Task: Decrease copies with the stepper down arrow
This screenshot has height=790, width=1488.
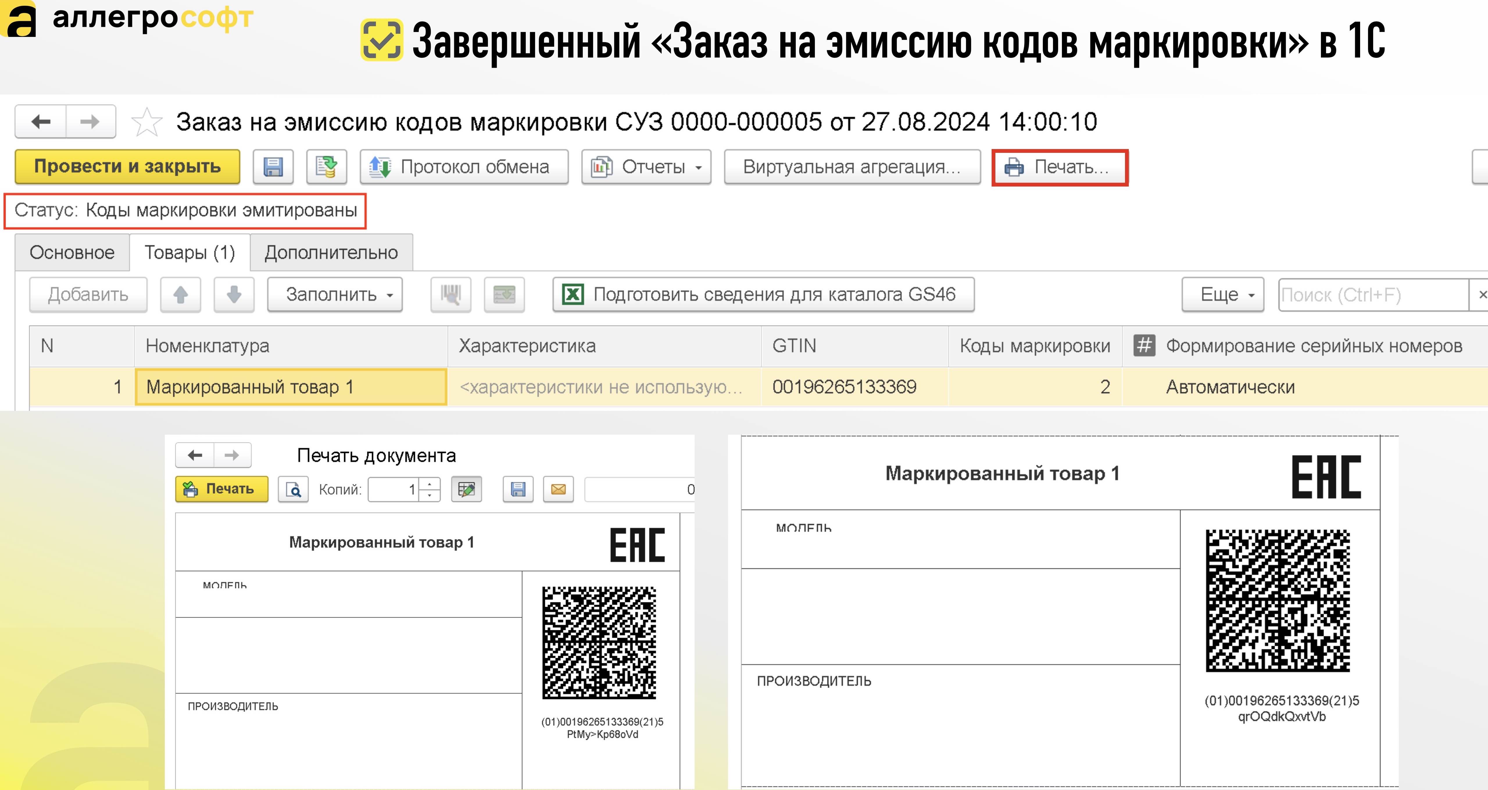Action: pyautogui.click(x=429, y=495)
